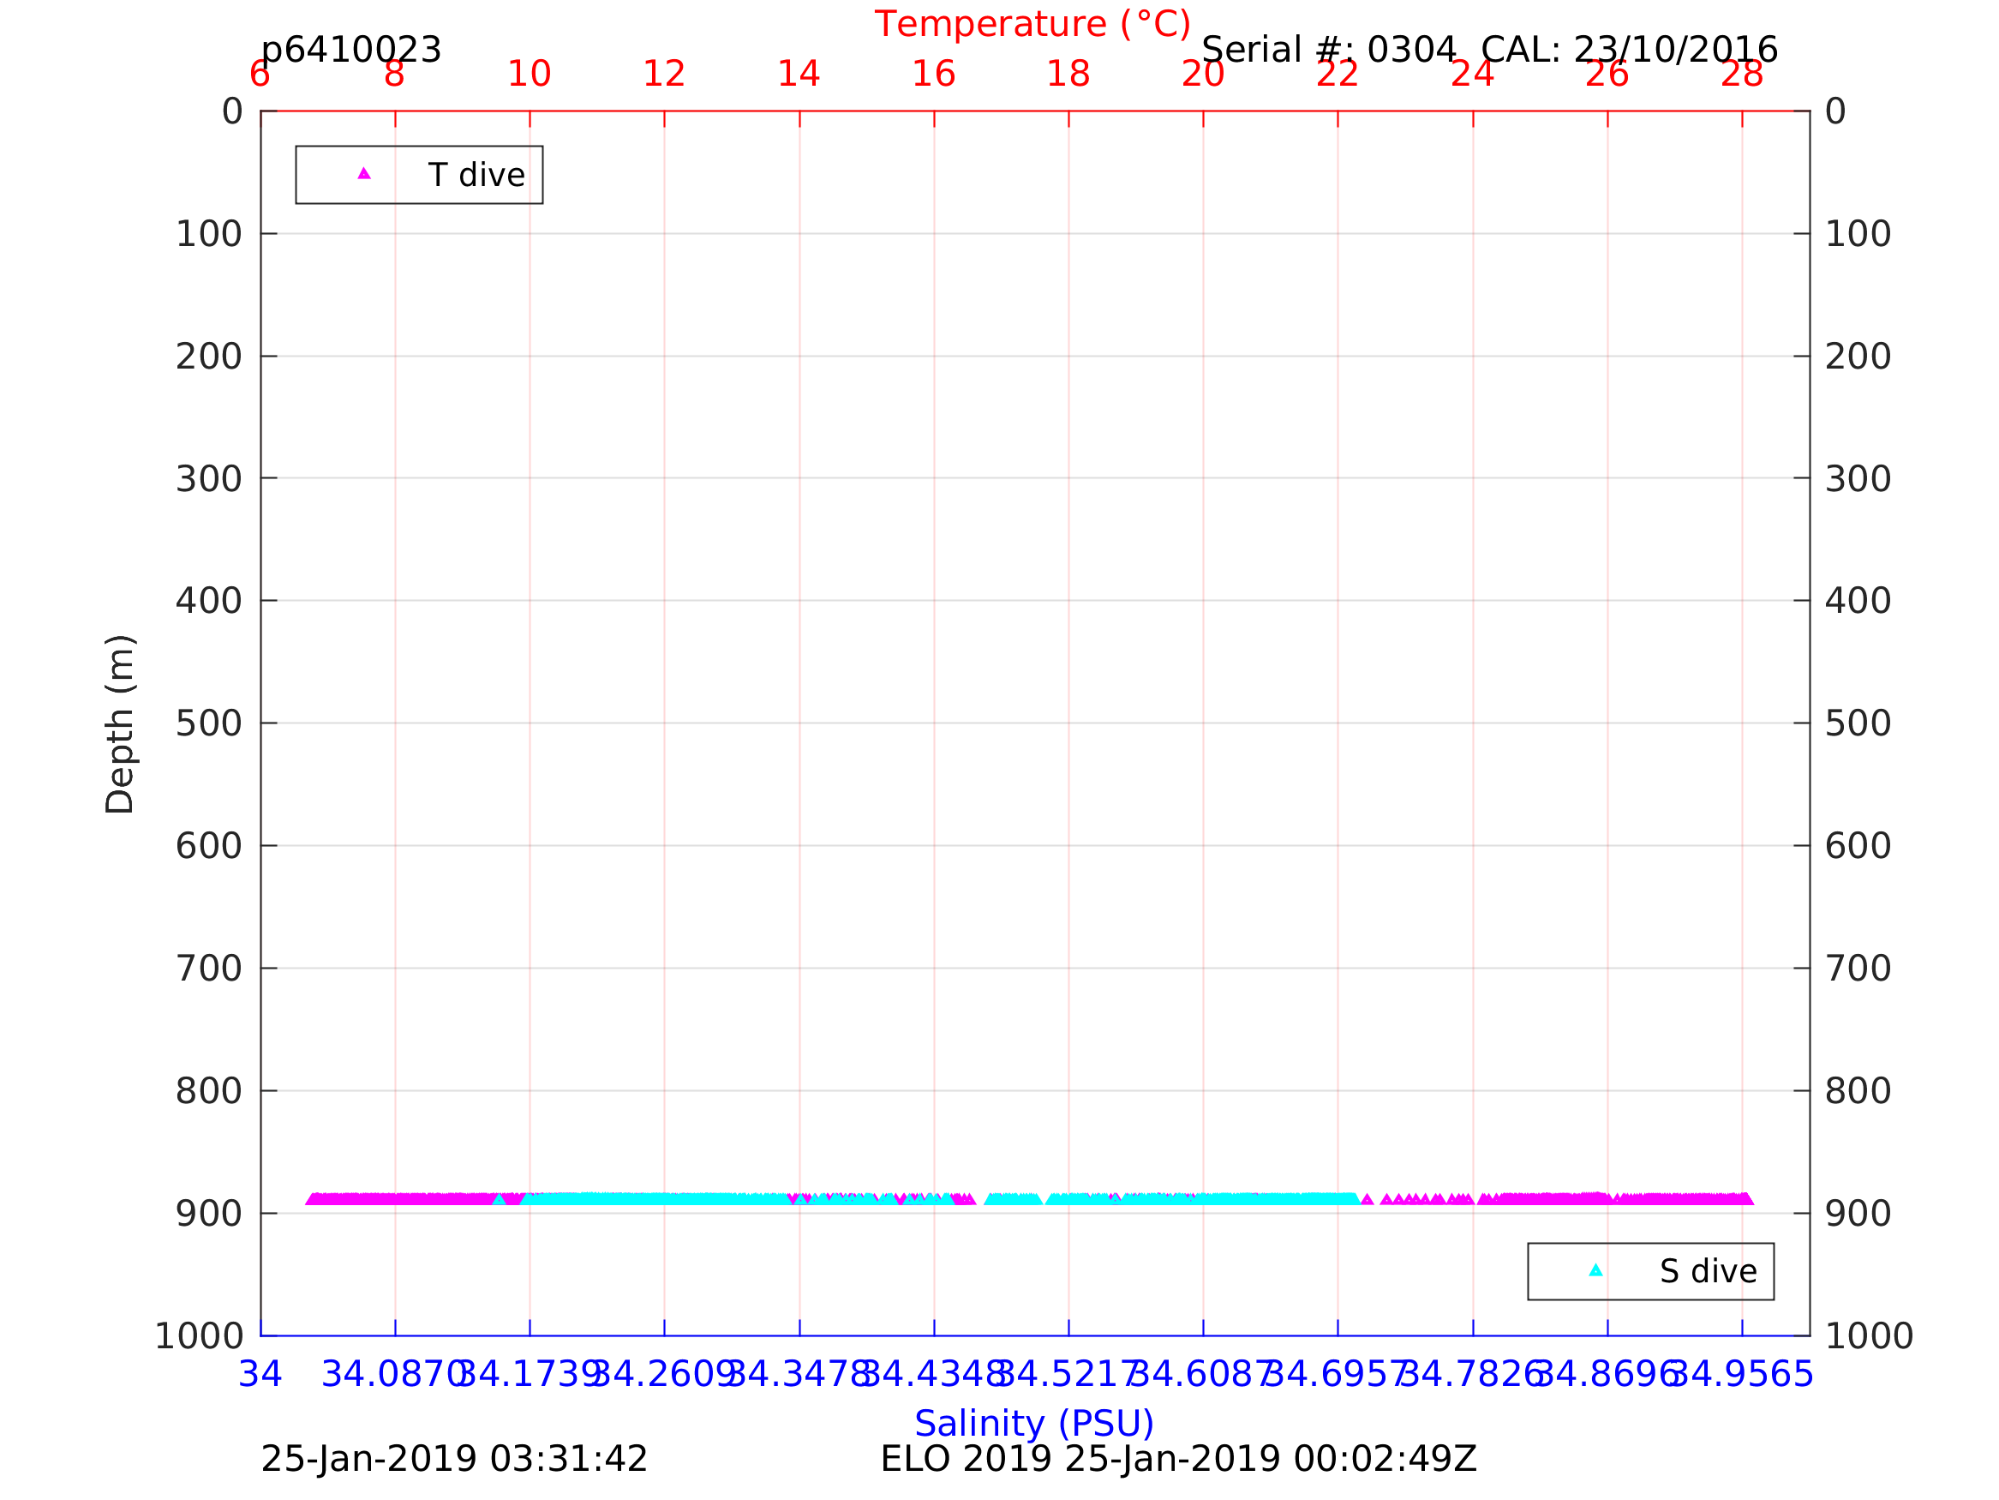Click temperature tick label '14'
Screen dimensions: 1999x1500
[x=799, y=74]
